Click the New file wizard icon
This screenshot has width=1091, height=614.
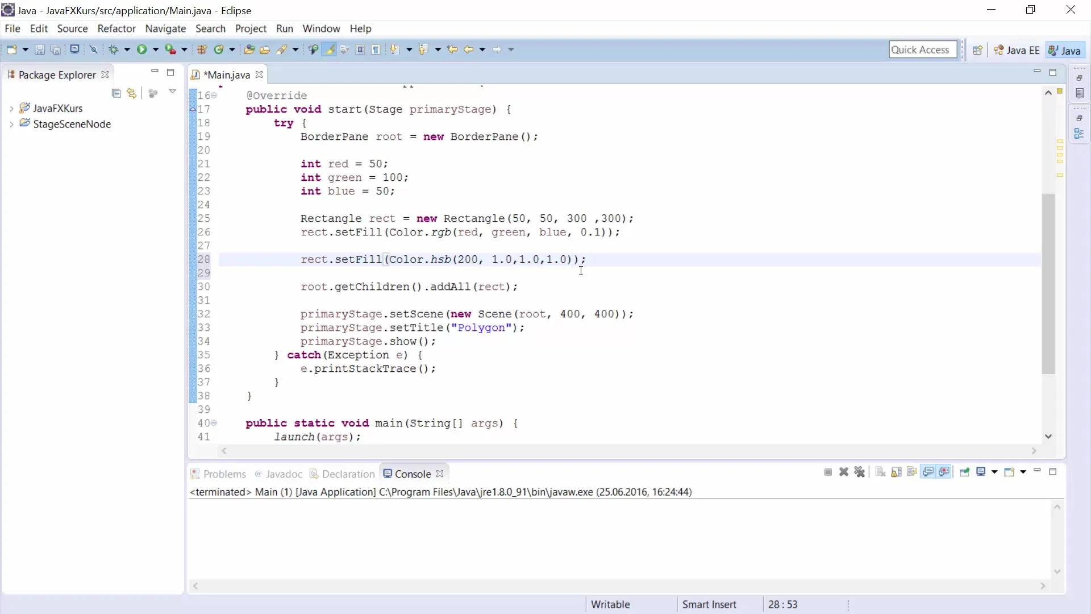(11, 49)
